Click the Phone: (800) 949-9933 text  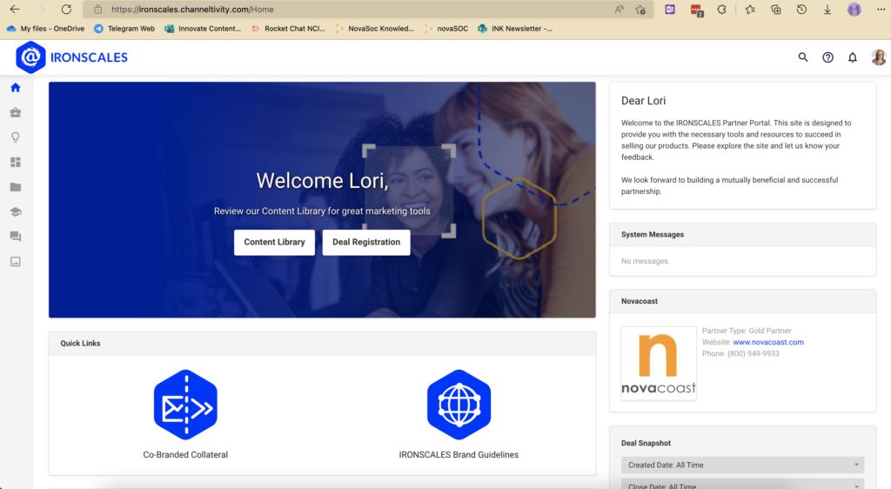click(740, 353)
